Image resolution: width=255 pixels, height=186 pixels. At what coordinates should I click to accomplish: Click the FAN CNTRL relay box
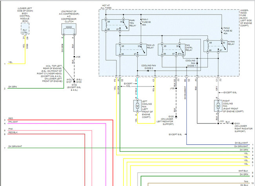click(x=172, y=50)
